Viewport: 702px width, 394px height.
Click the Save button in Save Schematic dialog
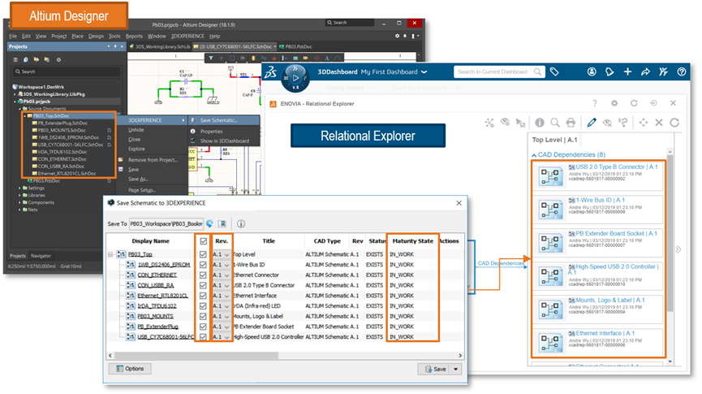click(435, 369)
